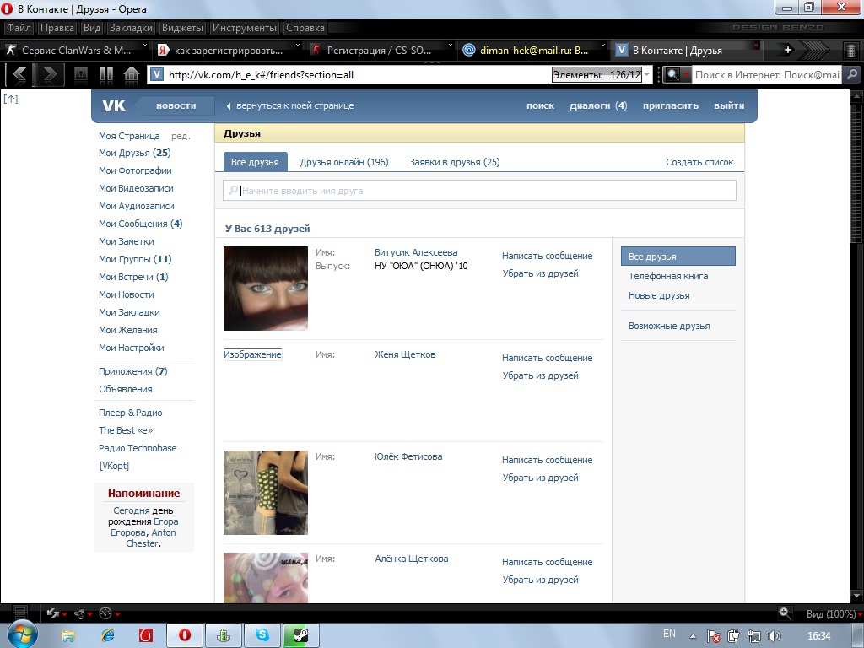Select the Друзья онлайн (196) tab
Viewport: 864px width, 648px height.
(x=344, y=162)
